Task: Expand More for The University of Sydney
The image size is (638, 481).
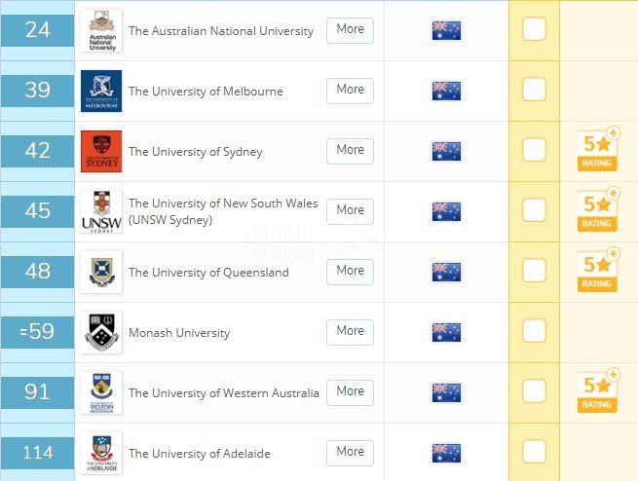Action: (x=350, y=150)
